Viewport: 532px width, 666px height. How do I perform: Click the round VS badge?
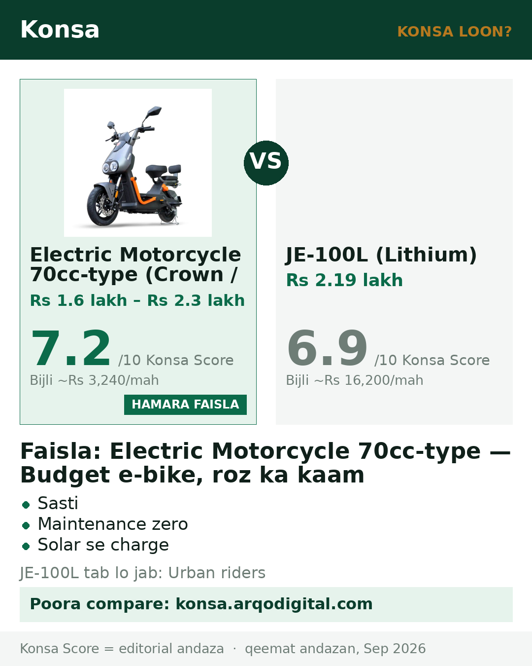click(266, 163)
